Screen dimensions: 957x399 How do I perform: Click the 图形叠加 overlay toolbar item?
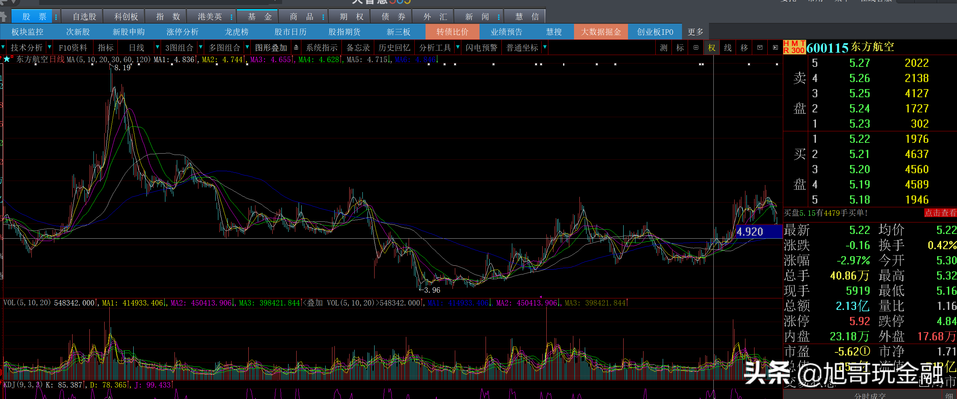tap(271, 48)
